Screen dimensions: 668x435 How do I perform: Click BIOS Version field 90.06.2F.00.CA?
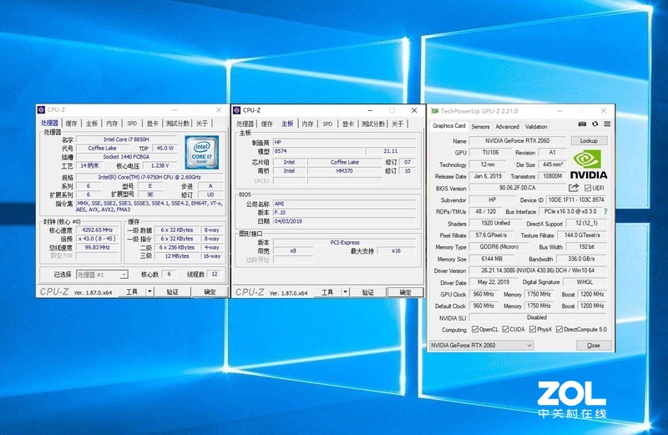coord(517,188)
